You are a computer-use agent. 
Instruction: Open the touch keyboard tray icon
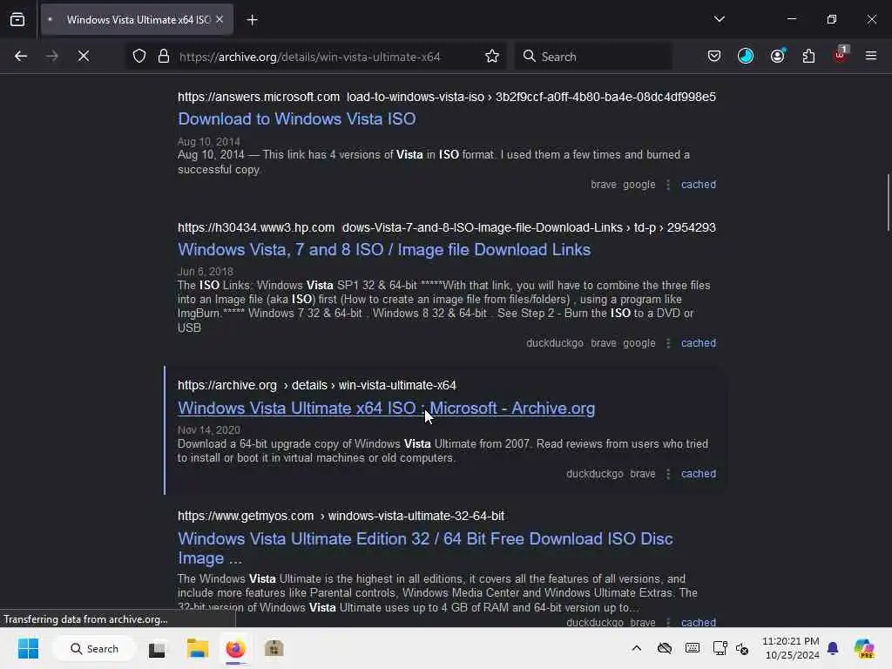pos(693,648)
